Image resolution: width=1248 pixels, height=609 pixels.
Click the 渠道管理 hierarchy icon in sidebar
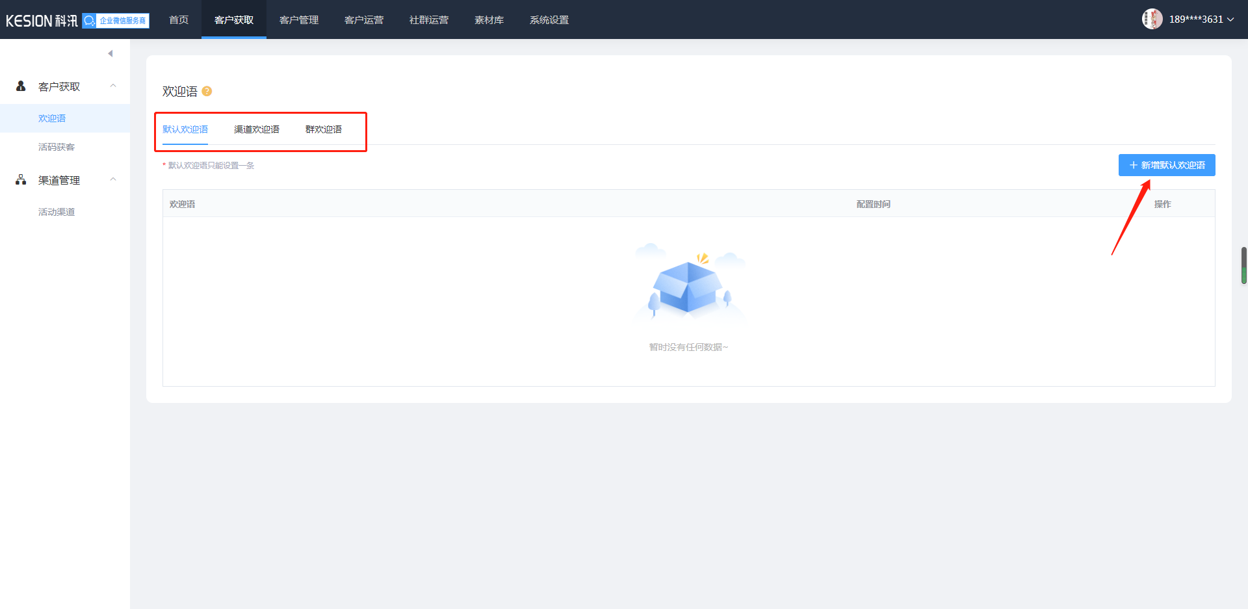click(x=21, y=180)
